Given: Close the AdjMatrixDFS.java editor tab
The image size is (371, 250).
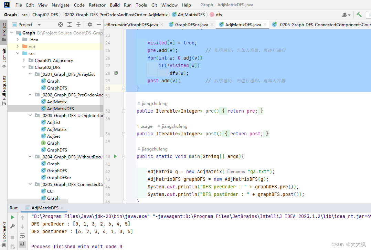Looking at the screenshot, I should (265, 24).
